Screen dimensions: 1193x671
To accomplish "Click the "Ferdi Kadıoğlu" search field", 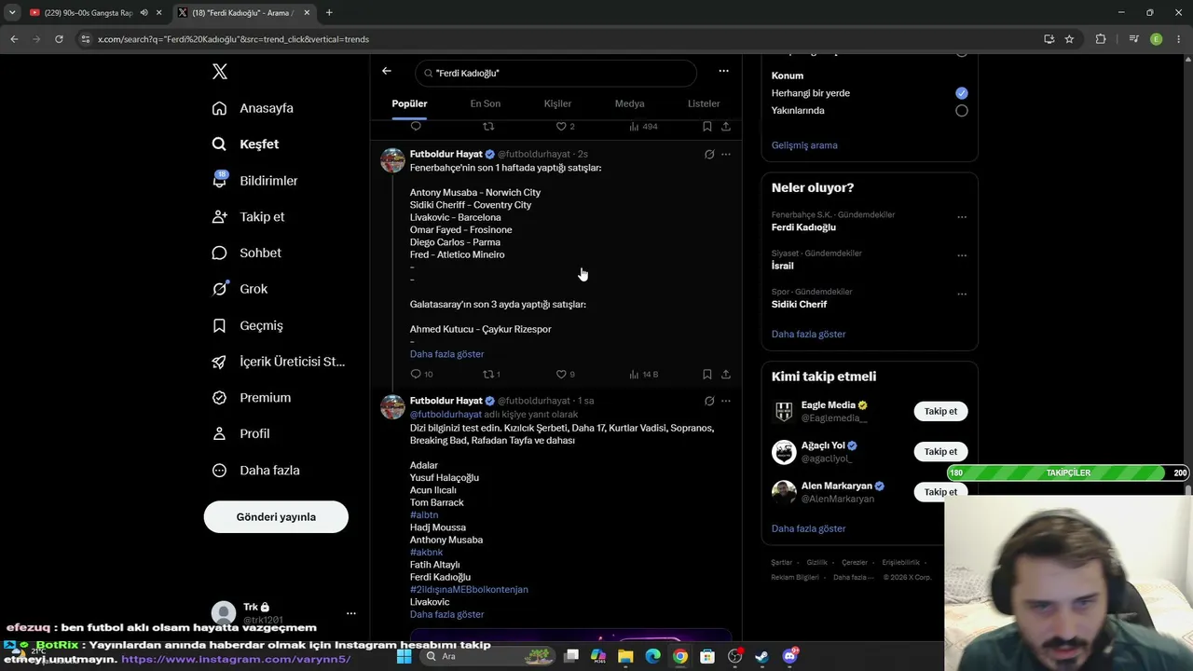I will click(x=555, y=73).
